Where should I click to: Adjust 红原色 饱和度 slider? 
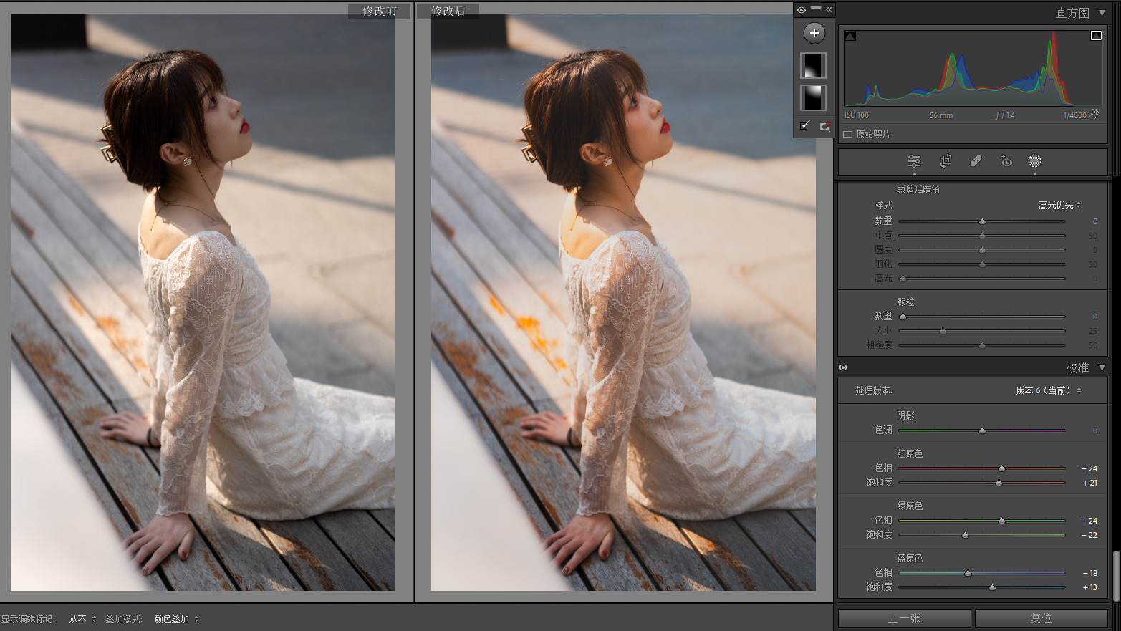pyautogui.click(x=982, y=483)
